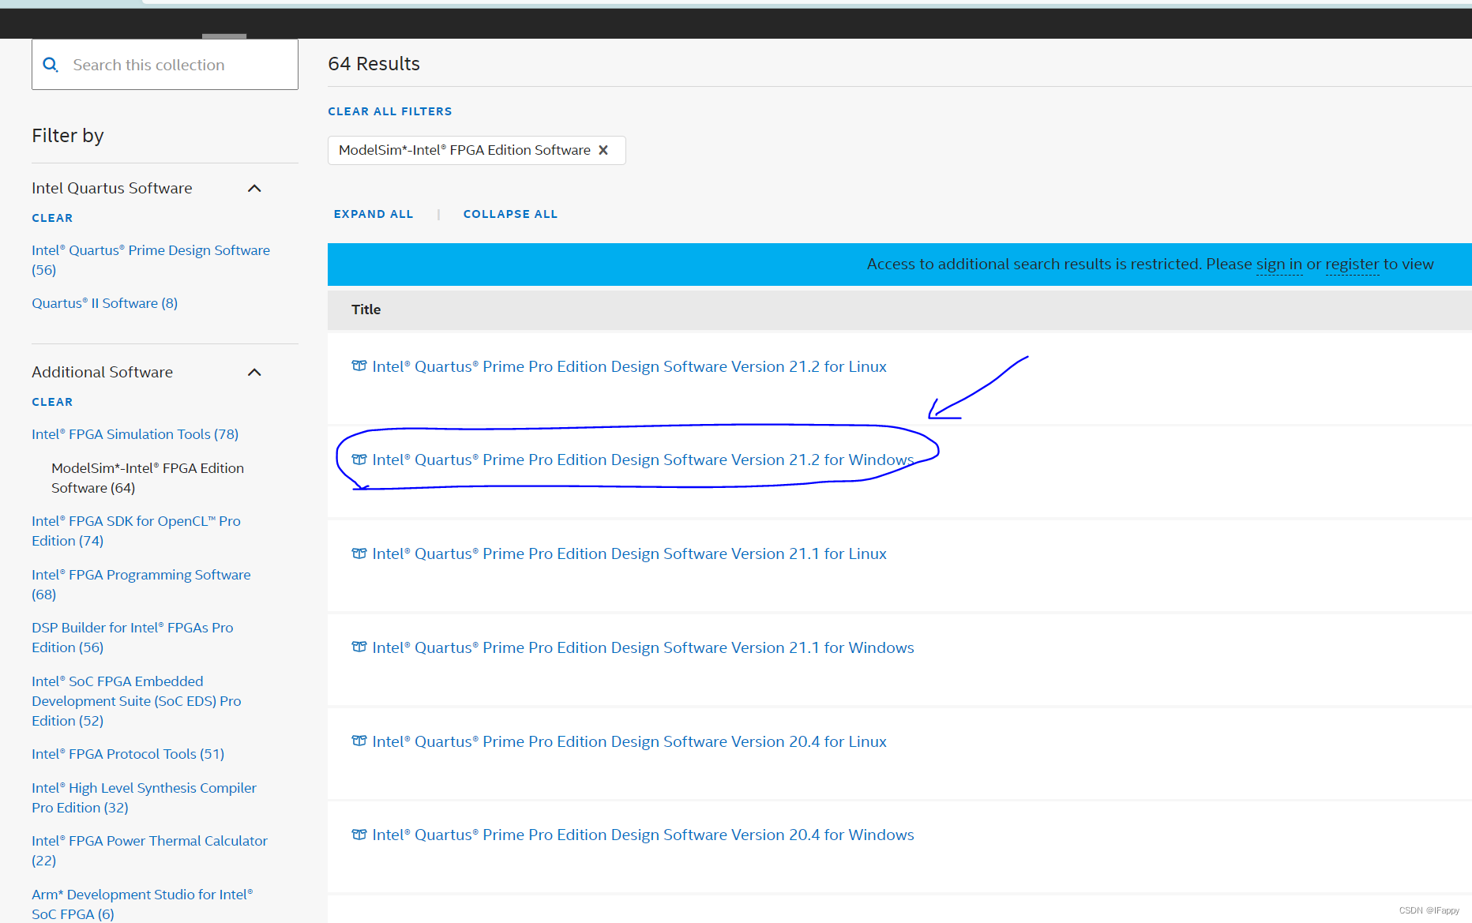Filter by Intel FPGA Simulation Tools (78)

[135, 434]
